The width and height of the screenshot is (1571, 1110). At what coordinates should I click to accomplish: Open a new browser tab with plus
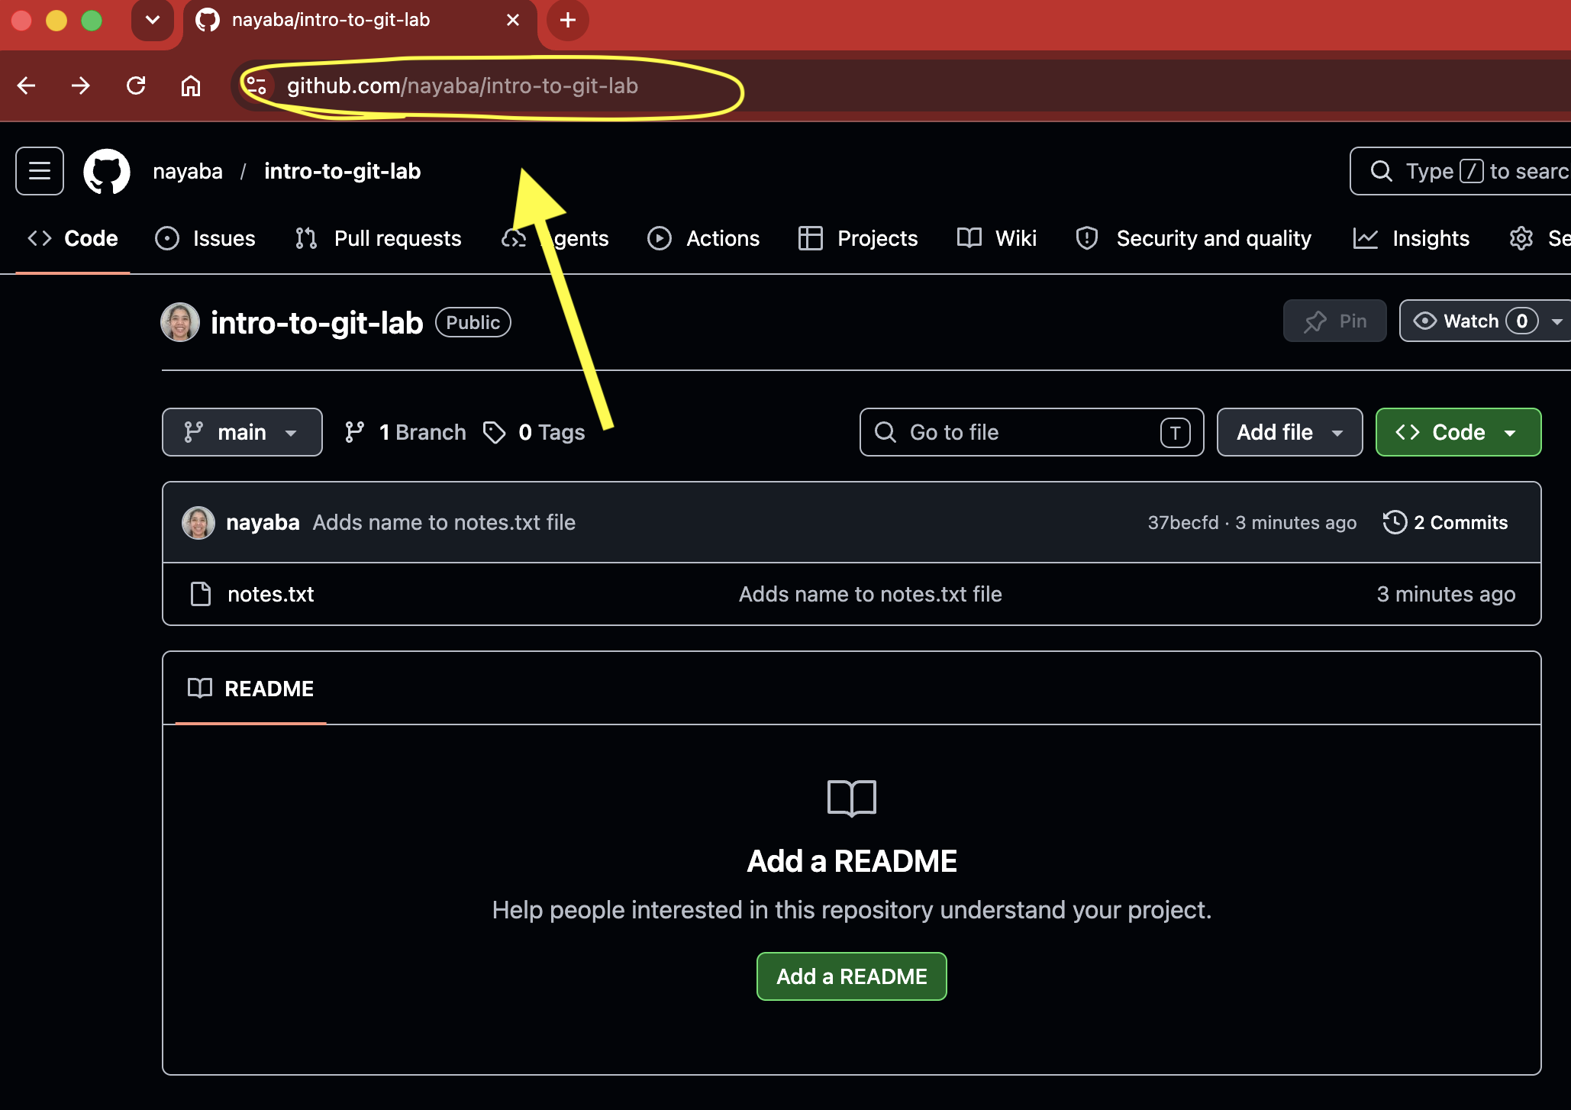(x=567, y=20)
